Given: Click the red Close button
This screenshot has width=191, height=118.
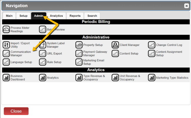Looking at the screenshot, I should 16,111.
